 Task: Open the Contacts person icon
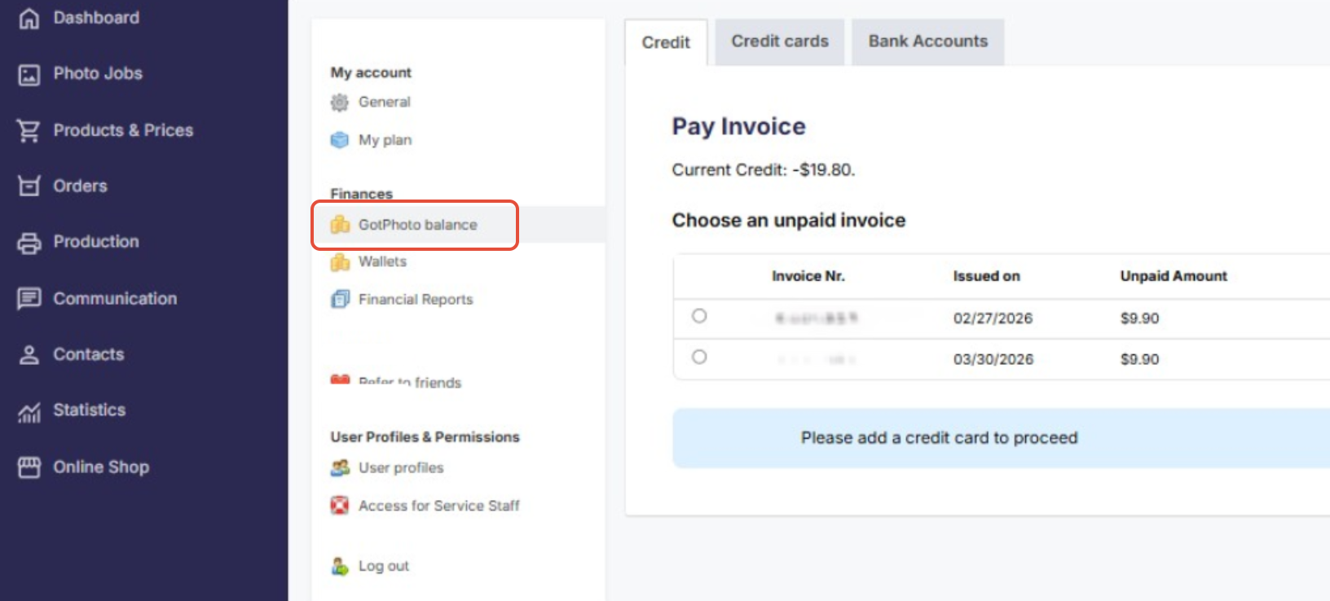tap(29, 353)
